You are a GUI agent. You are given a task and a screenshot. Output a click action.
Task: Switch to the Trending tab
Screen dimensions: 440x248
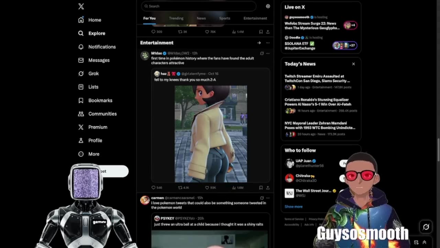[x=176, y=18]
